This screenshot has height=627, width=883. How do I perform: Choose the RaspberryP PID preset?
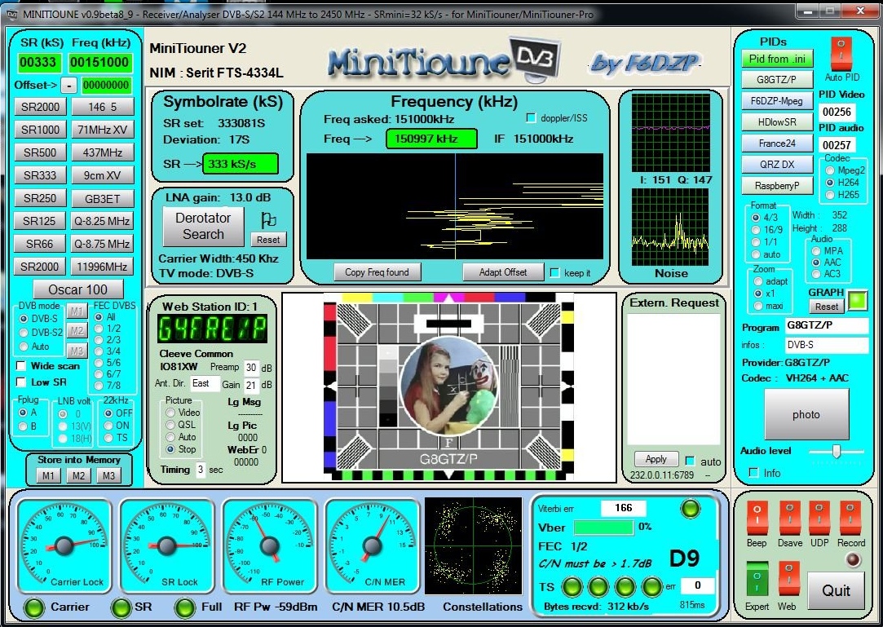(x=777, y=185)
